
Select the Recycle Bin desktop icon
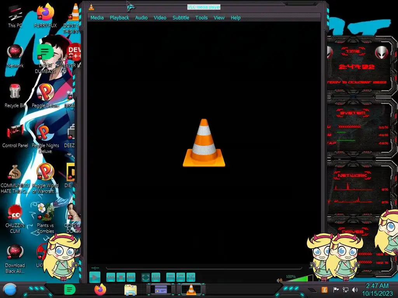(x=15, y=96)
